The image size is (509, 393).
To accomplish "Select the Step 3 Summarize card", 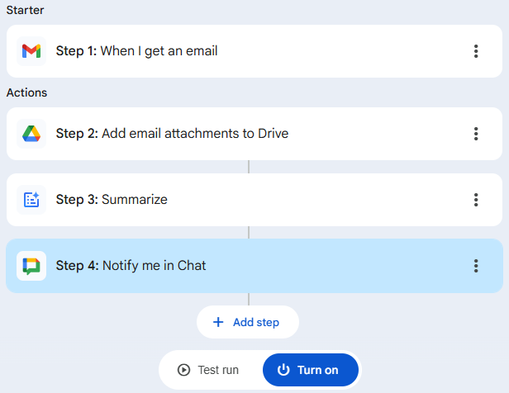I will coord(134,200).
